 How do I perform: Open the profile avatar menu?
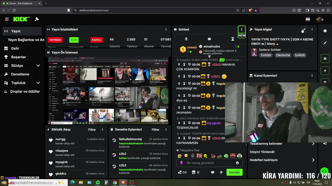320,19
